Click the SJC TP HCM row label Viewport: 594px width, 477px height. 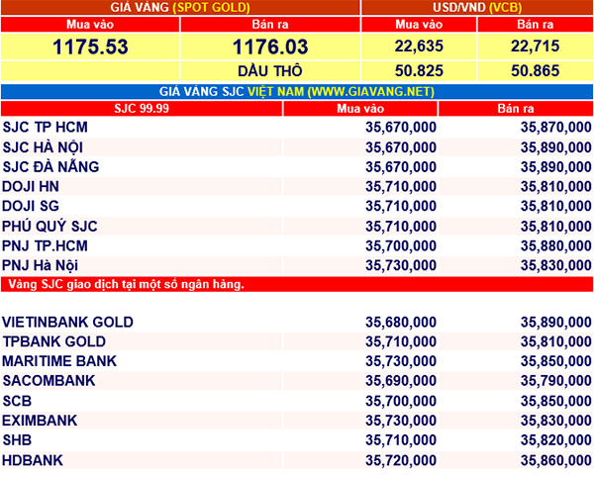pos(46,127)
